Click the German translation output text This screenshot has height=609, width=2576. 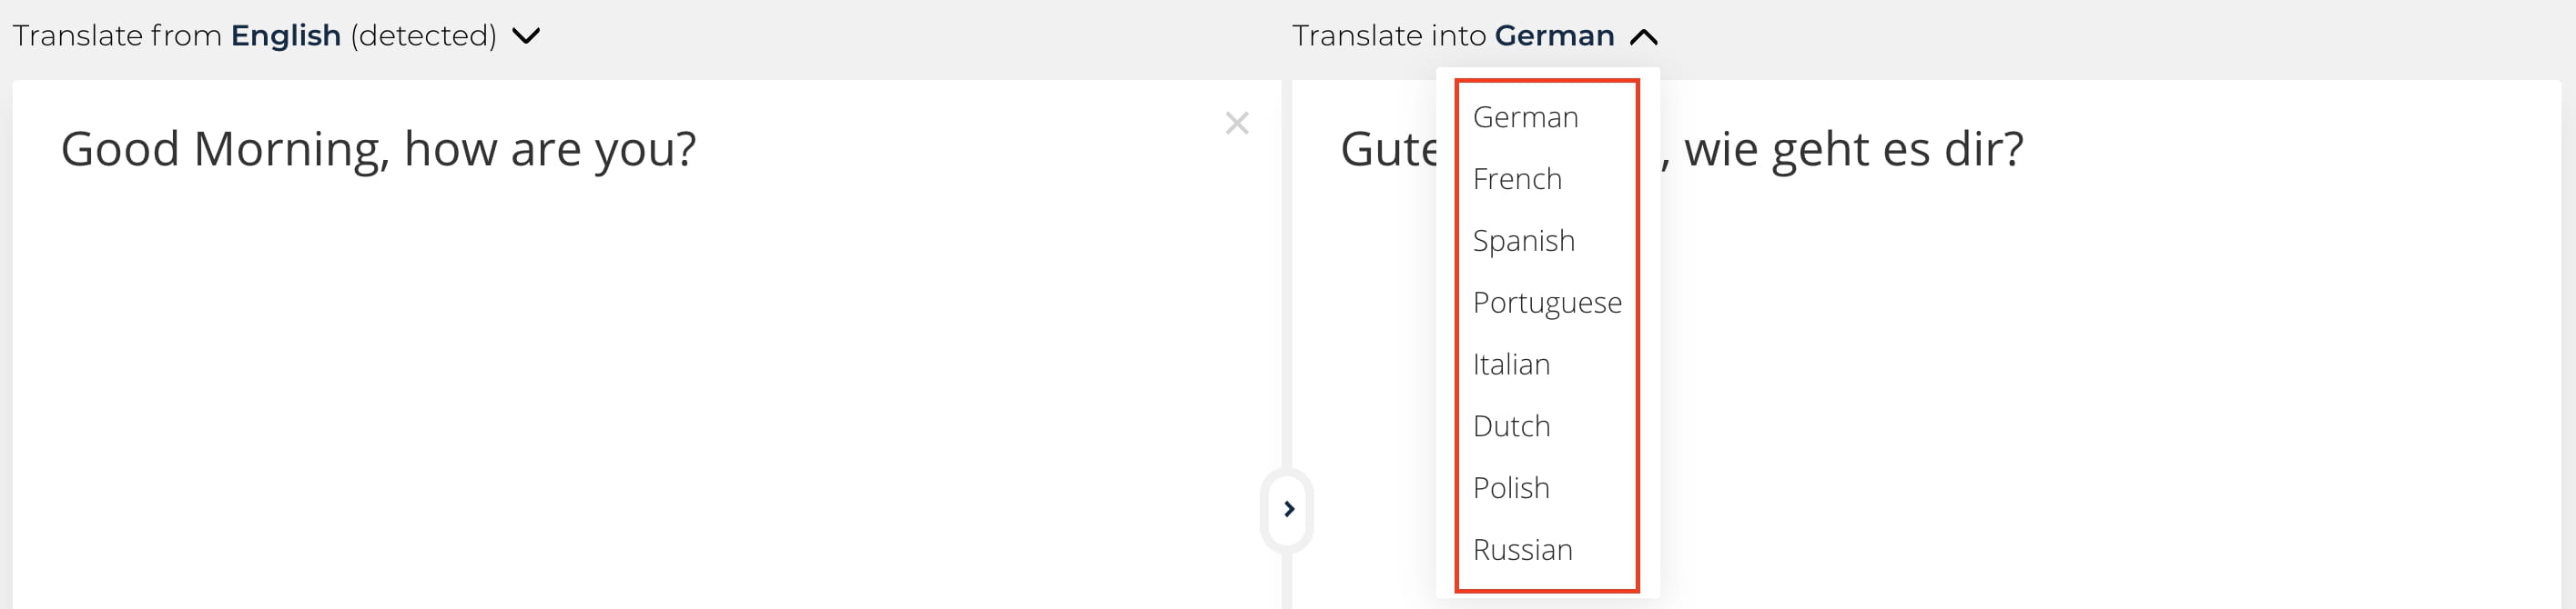[x=1852, y=150]
